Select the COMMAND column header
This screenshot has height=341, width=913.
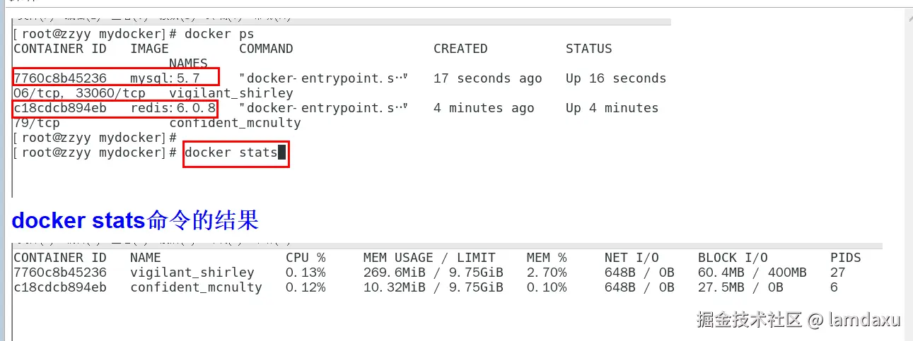click(266, 49)
